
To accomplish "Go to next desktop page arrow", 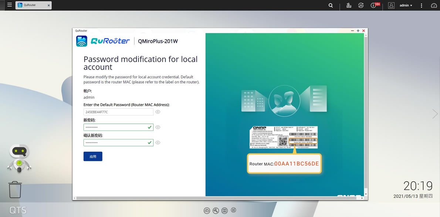I will [x=435, y=114].
